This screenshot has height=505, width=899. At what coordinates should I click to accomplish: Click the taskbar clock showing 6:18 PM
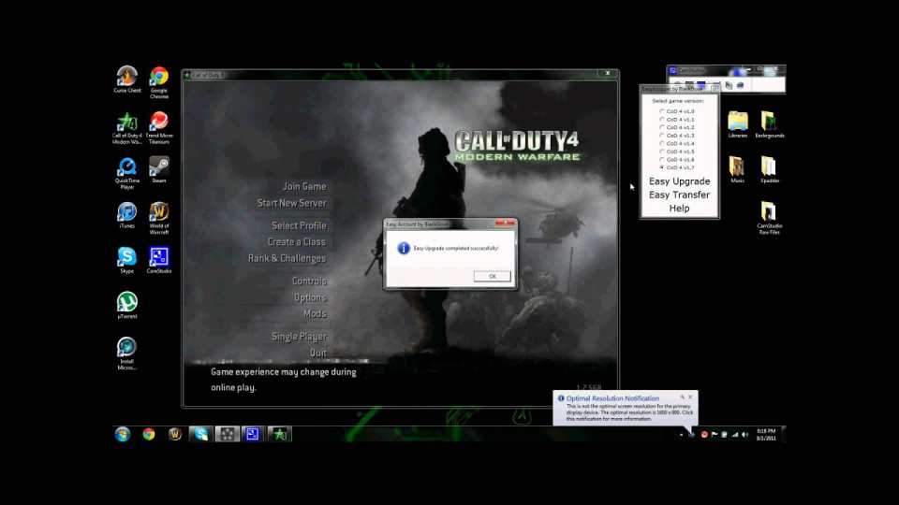(766, 435)
